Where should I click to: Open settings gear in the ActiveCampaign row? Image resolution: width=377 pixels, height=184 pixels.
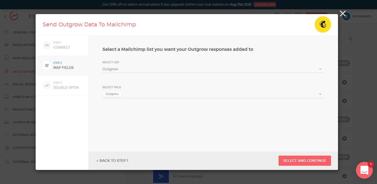(344, 176)
